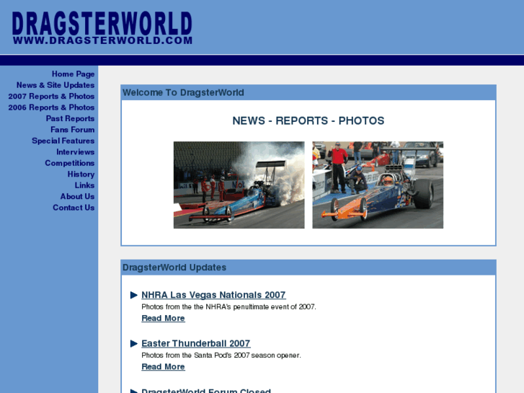Click Read More under Easter Thunderball
Screen dimensions: 524x393
point(163,366)
